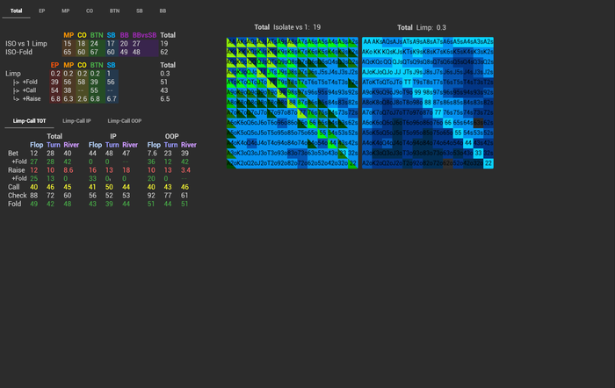Viewport: 615px width, 388px height.
Task: Click '+Fold' sub-row under the Limp row
Action: pyautogui.click(x=30, y=82)
